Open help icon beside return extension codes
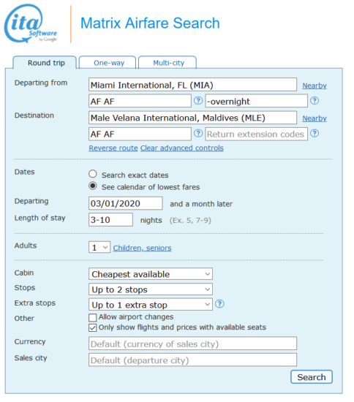The width and height of the screenshot is (354, 402). click(x=315, y=133)
